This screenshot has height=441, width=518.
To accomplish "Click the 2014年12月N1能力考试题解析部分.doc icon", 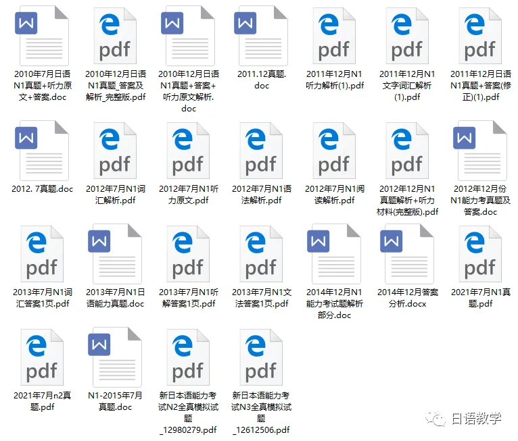I will [x=334, y=254].
